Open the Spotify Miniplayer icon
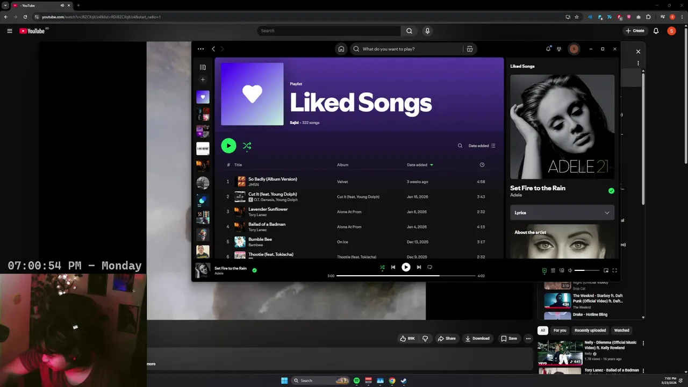Viewport: 688px width, 387px height. coord(606,270)
